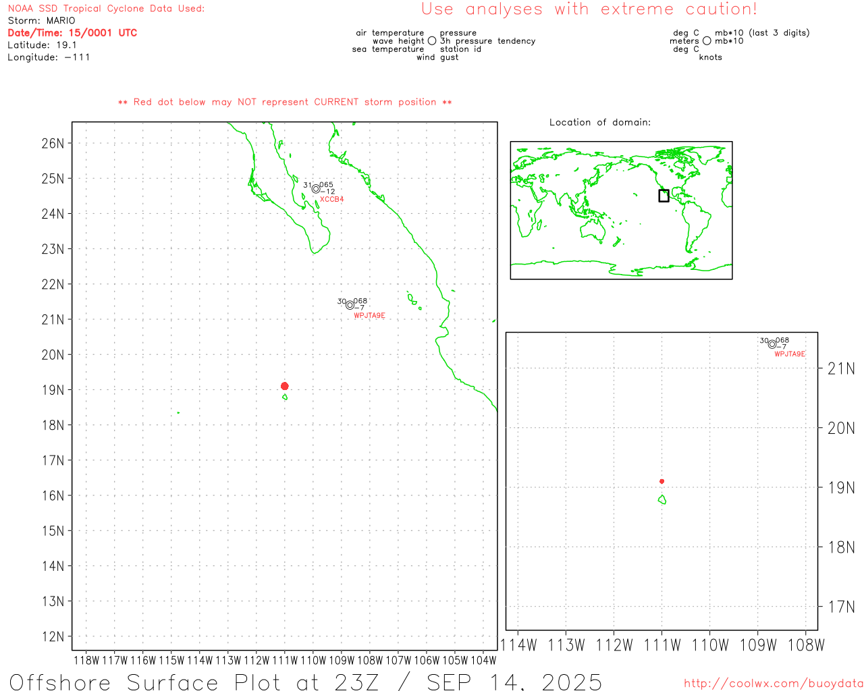This screenshot has width=864, height=691.
Task: Click the 111W label on inset map
Action: (662, 645)
